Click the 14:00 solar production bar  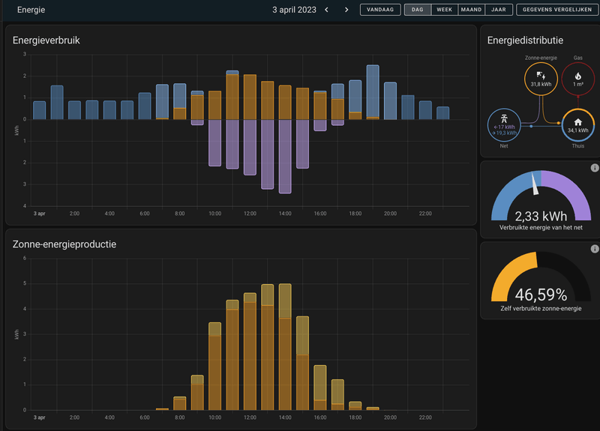[285, 347]
